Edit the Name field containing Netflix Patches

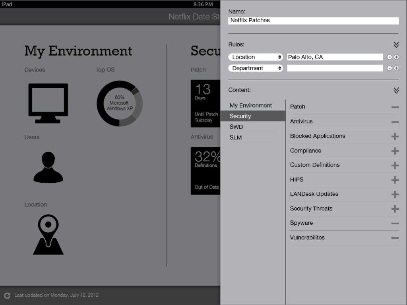[314, 21]
